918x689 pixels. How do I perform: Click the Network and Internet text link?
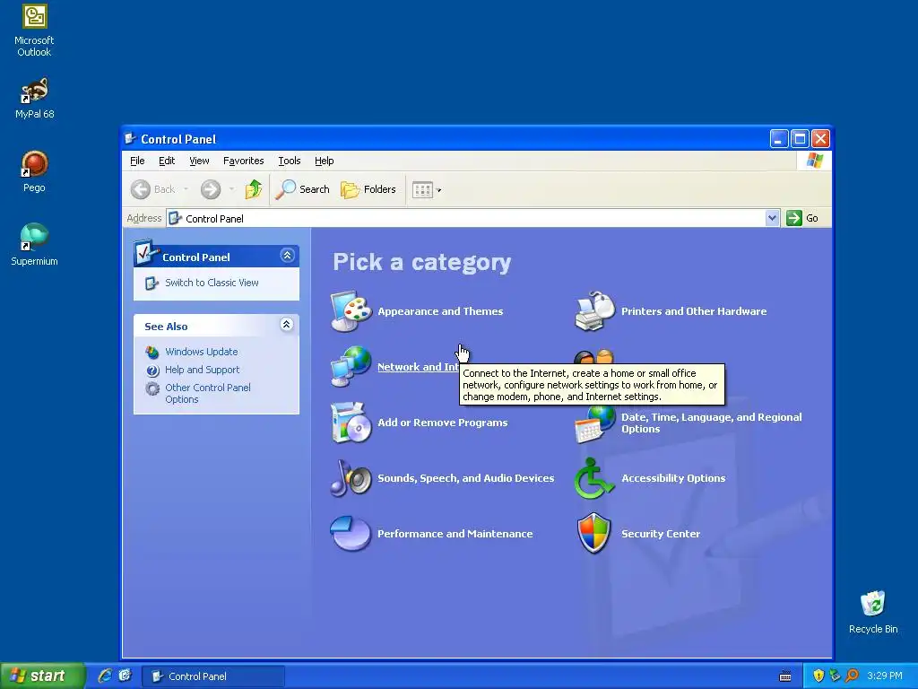[x=418, y=367]
